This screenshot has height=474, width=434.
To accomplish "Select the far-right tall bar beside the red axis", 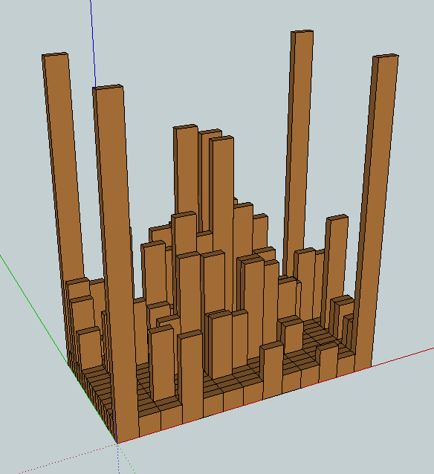I will 377,212.
